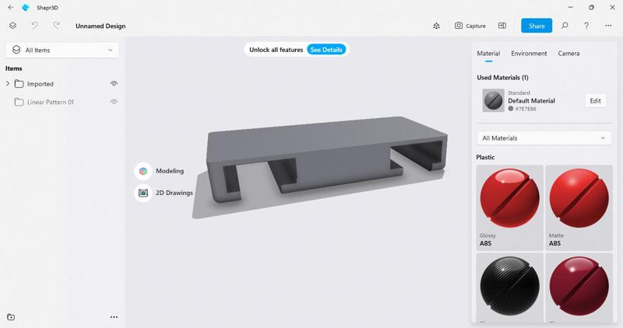This screenshot has height=328, width=623.
Task: Click the Unnamed Design title
Action: pyautogui.click(x=100, y=26)
